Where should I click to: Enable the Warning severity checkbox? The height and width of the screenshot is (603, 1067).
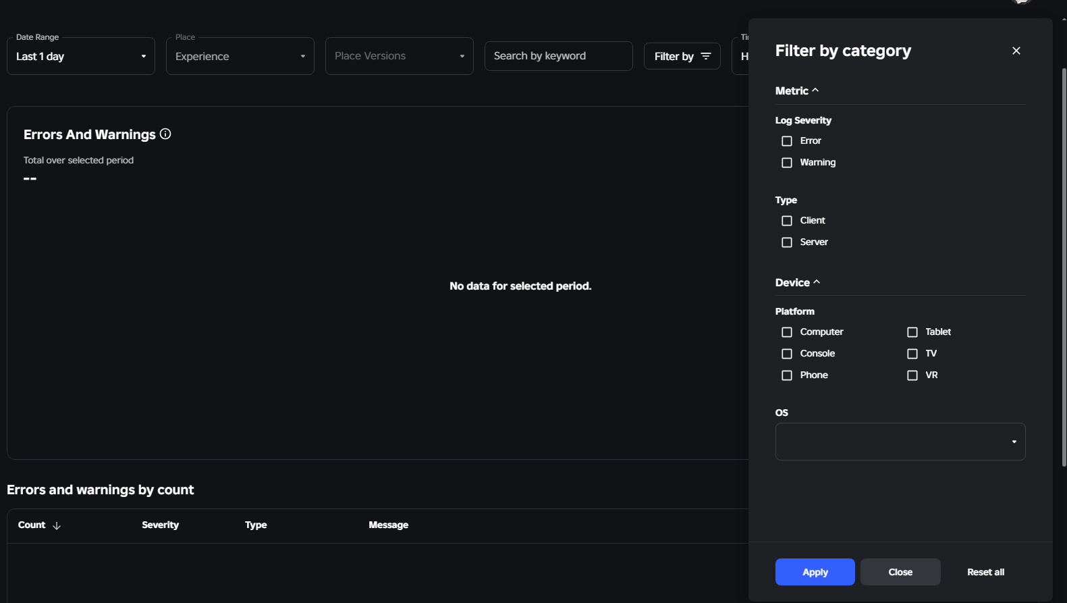click(787, 163)
